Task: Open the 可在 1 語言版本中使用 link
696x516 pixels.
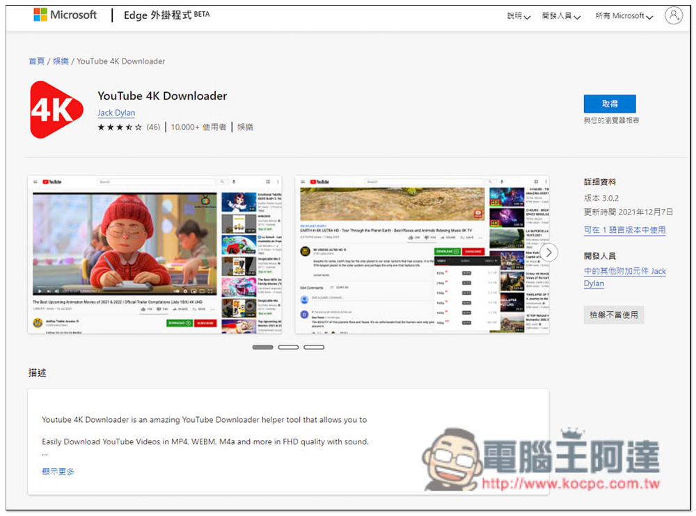Action: click(x=624, y=230)
